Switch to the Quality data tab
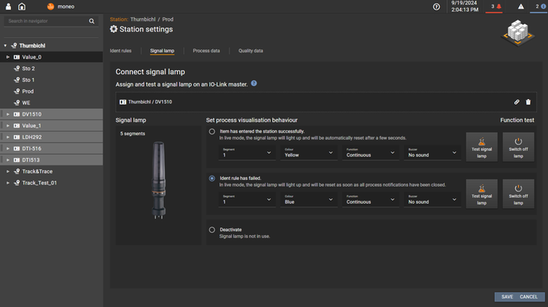Image resolution: width=548 pixels, height=307 pixels. click(251, 51)
